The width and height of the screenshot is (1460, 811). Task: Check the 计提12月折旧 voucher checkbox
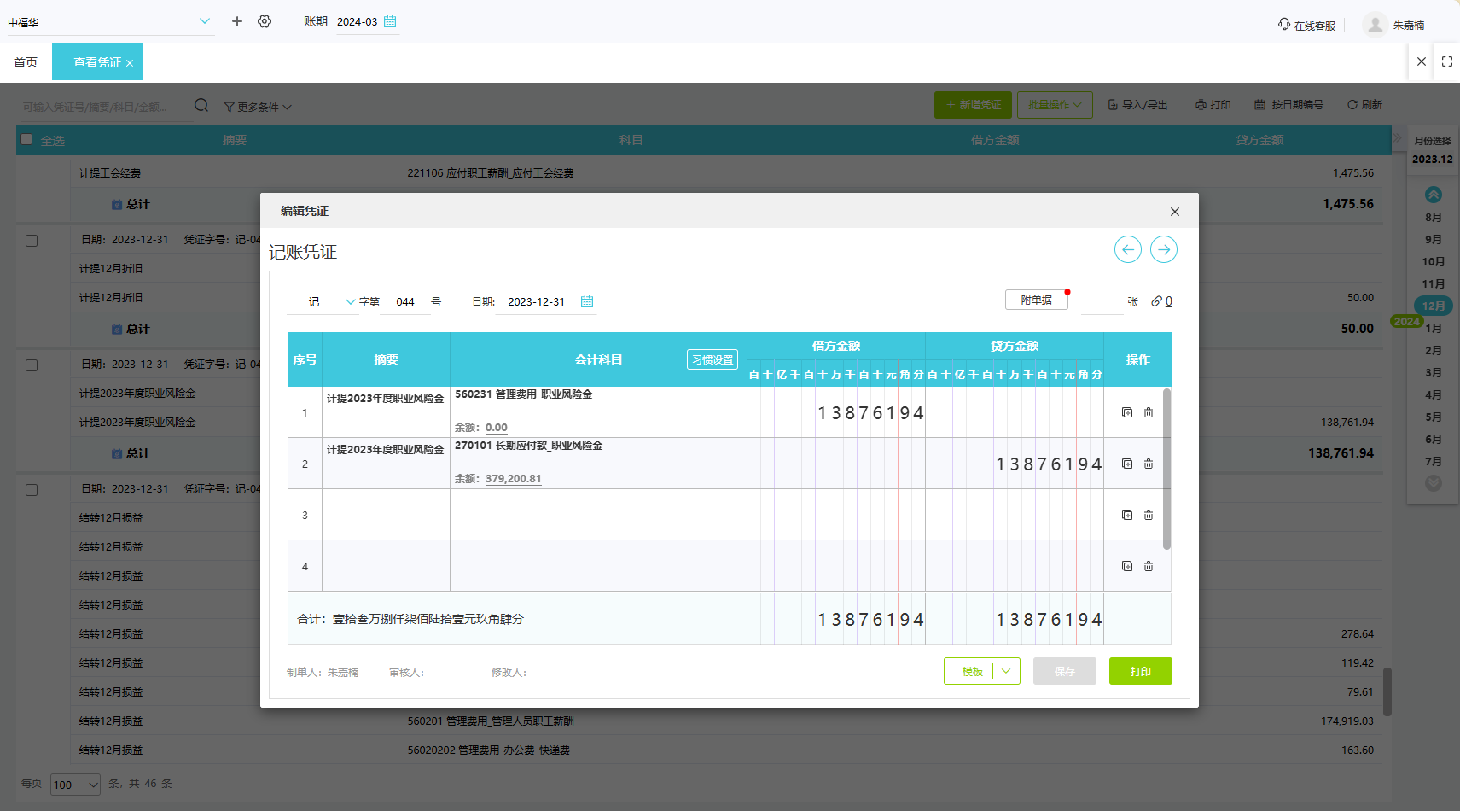click(32, 241)
